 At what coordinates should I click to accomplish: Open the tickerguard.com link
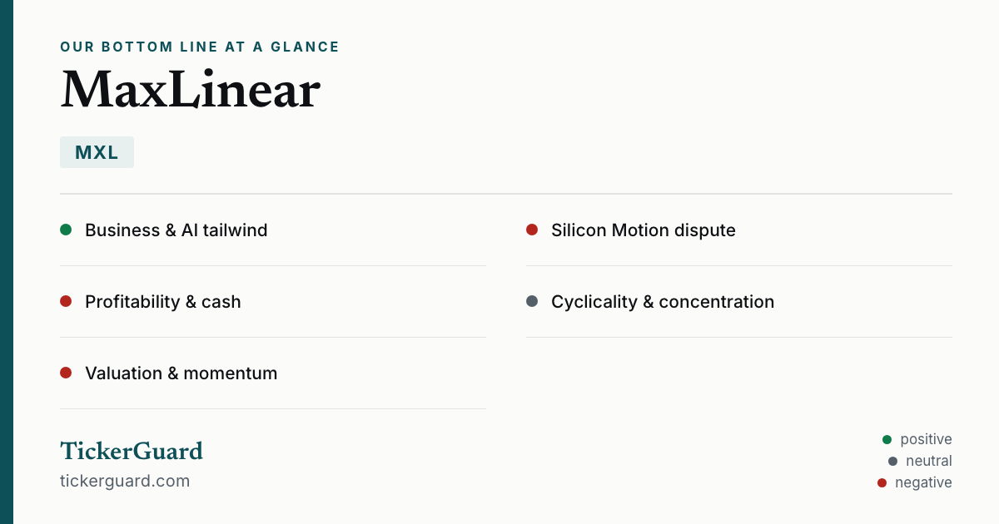point(125,481)
